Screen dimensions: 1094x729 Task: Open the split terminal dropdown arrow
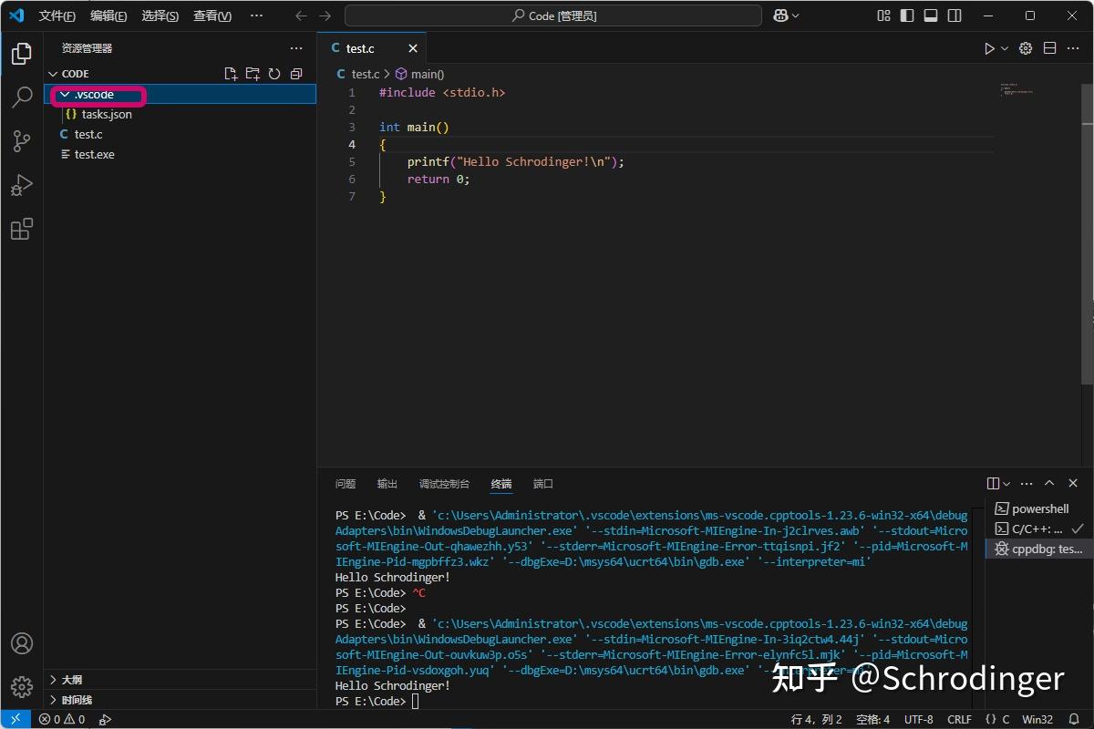coord(1006,484)
